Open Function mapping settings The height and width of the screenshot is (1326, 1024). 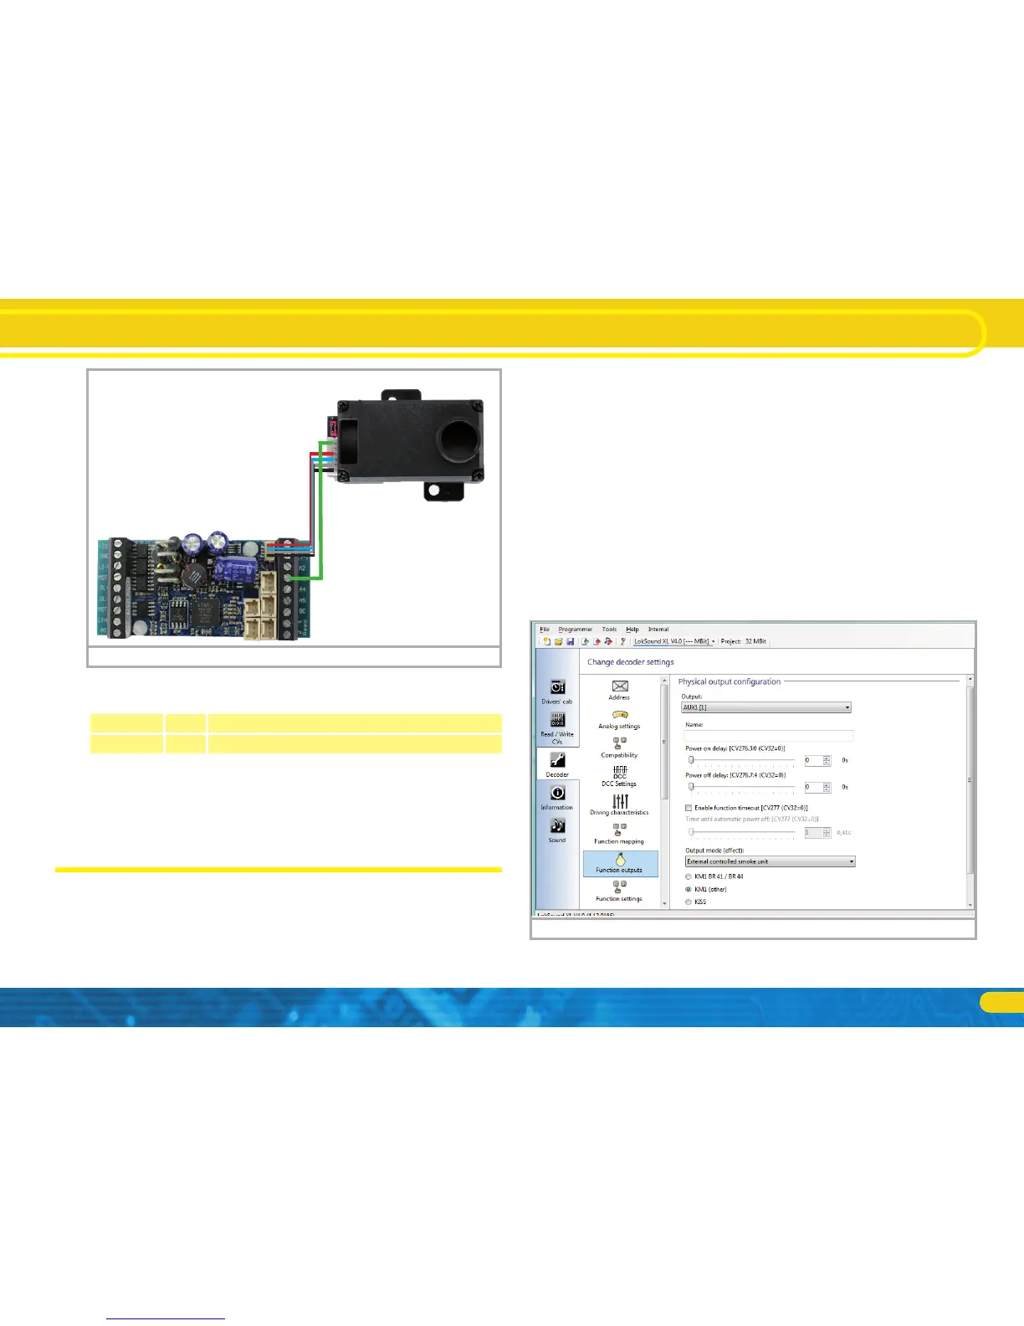619,834
